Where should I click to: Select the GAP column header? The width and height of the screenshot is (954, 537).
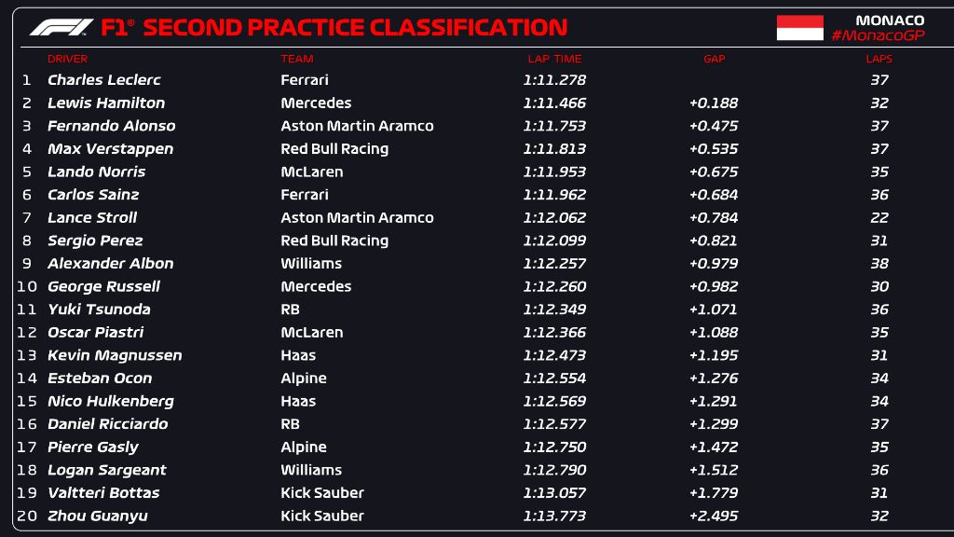click(x=714, y=59)
